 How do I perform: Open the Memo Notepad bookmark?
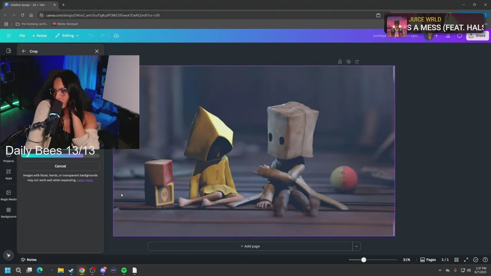click(x=65, y=24)
